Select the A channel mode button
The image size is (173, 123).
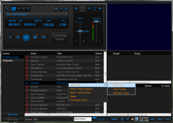click(24, 9)
